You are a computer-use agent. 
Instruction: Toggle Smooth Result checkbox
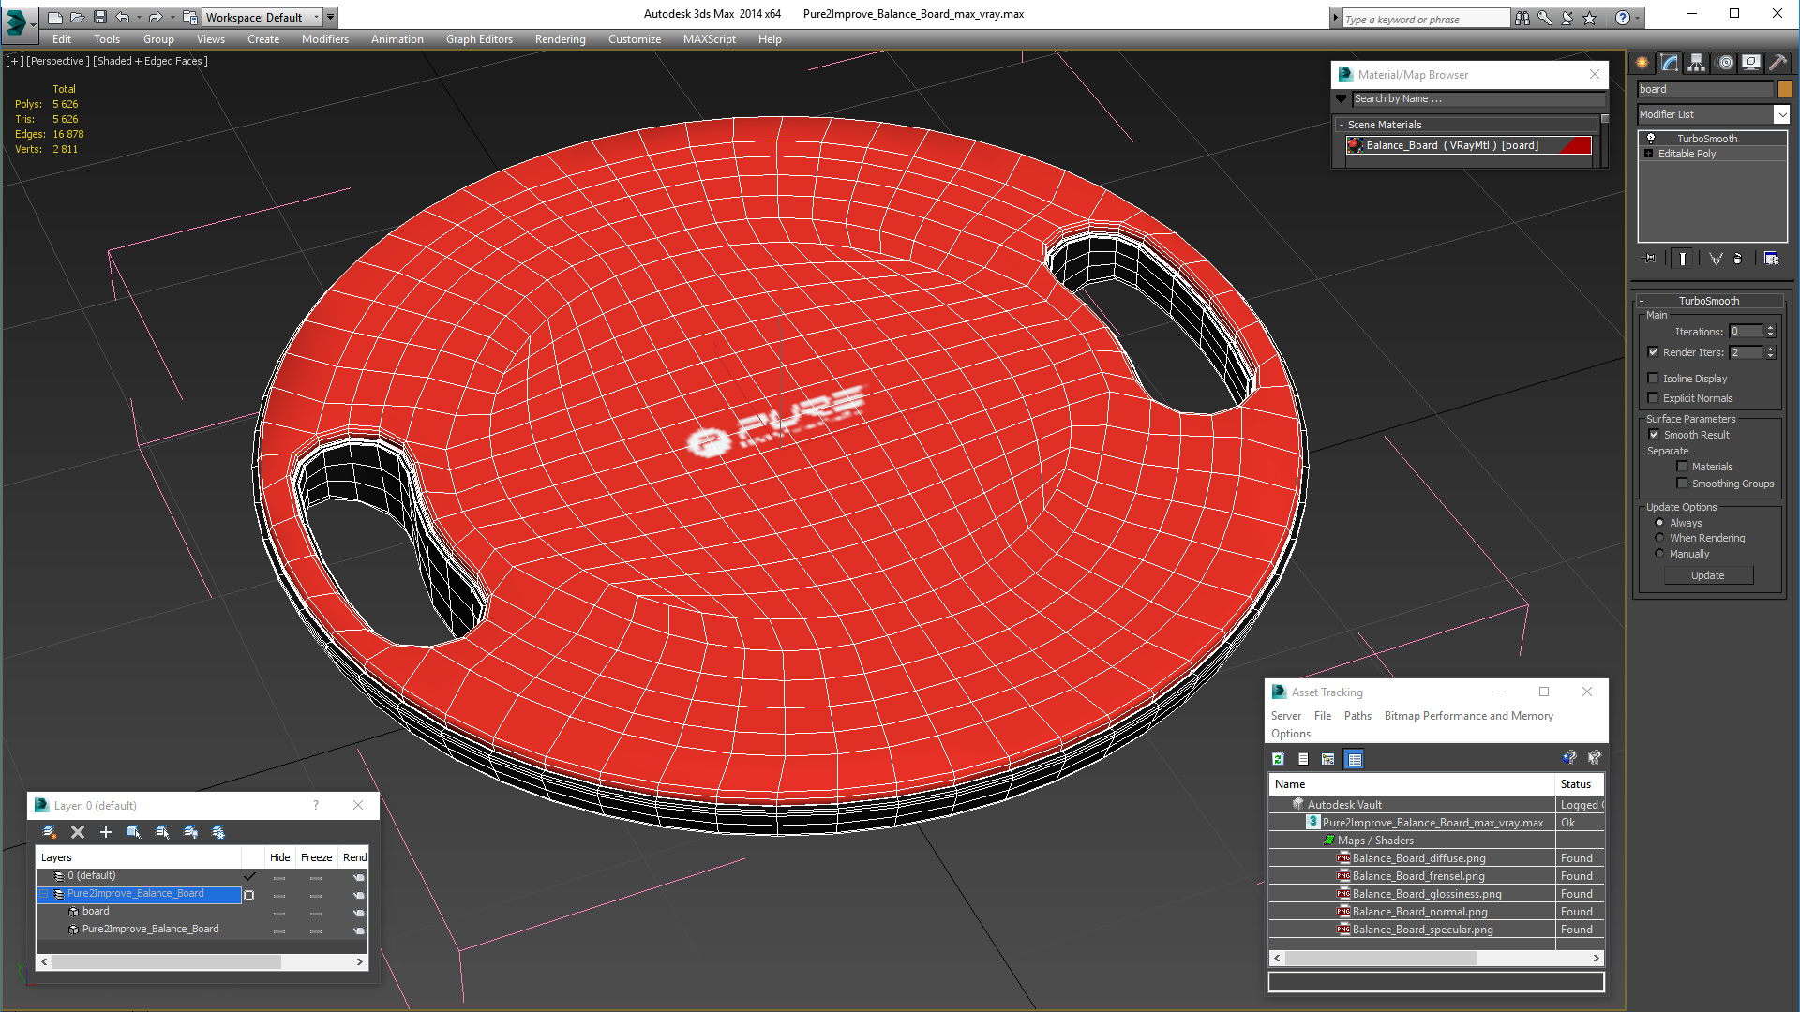(x=1655, y=435)
